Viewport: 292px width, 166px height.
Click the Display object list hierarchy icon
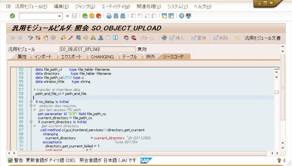93,38
